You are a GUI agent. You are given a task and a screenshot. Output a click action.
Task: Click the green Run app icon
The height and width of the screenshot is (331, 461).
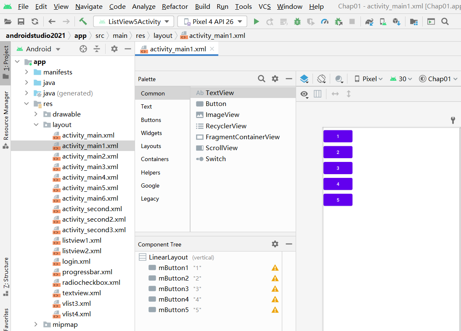point(256,21)
